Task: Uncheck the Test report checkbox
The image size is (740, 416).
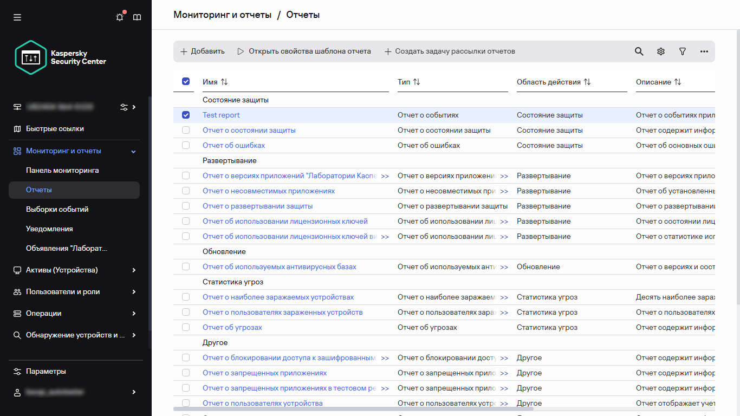Action: coord(186,115)
